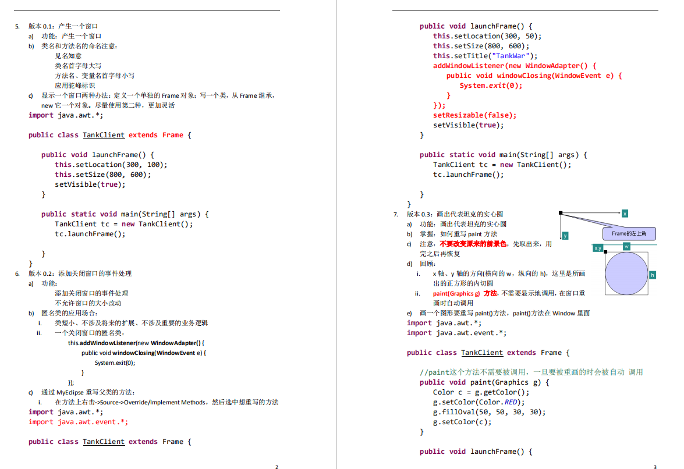Select "方法名、变量名首字母小写" line
The height and width of the screenshot is (469, 684).
[95, 76]
